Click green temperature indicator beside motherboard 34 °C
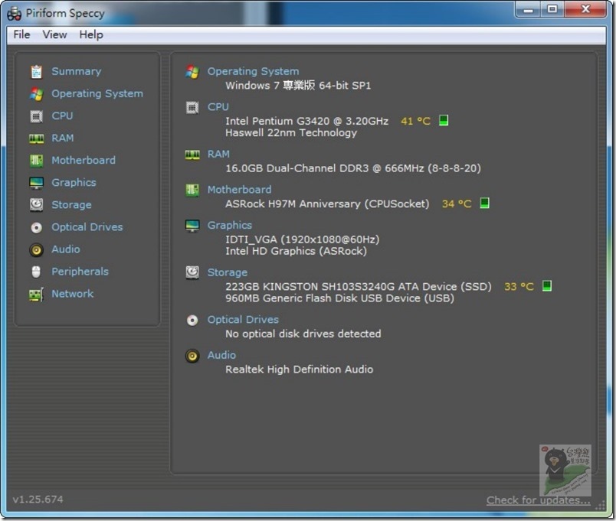This screenshot has width=616, height=521. 484,203
